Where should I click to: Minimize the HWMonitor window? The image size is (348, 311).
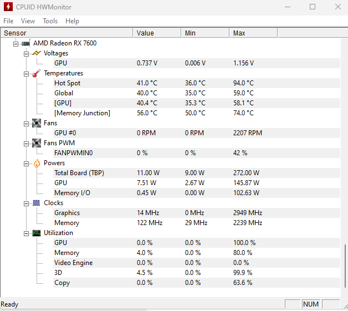tap(288, 7)
